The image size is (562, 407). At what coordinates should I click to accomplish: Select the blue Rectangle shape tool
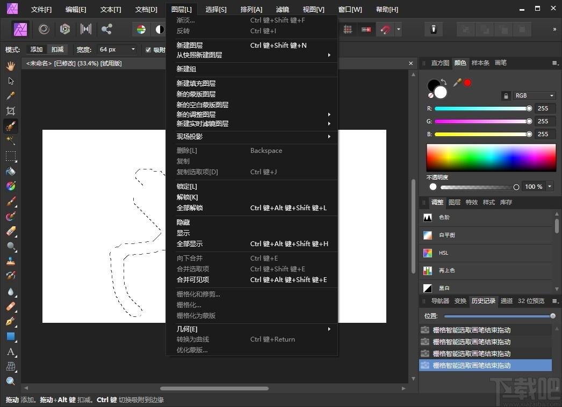pyautogui.click(x=11, y=337)
